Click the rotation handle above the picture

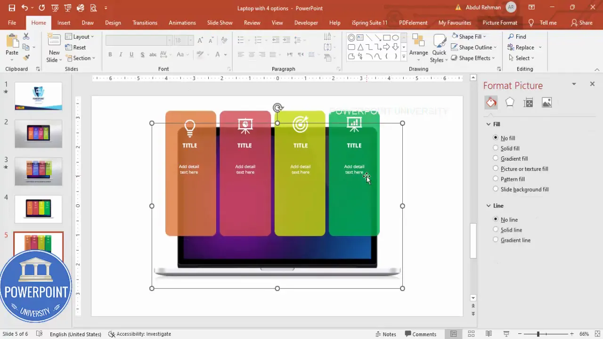(x=278, y=108)
